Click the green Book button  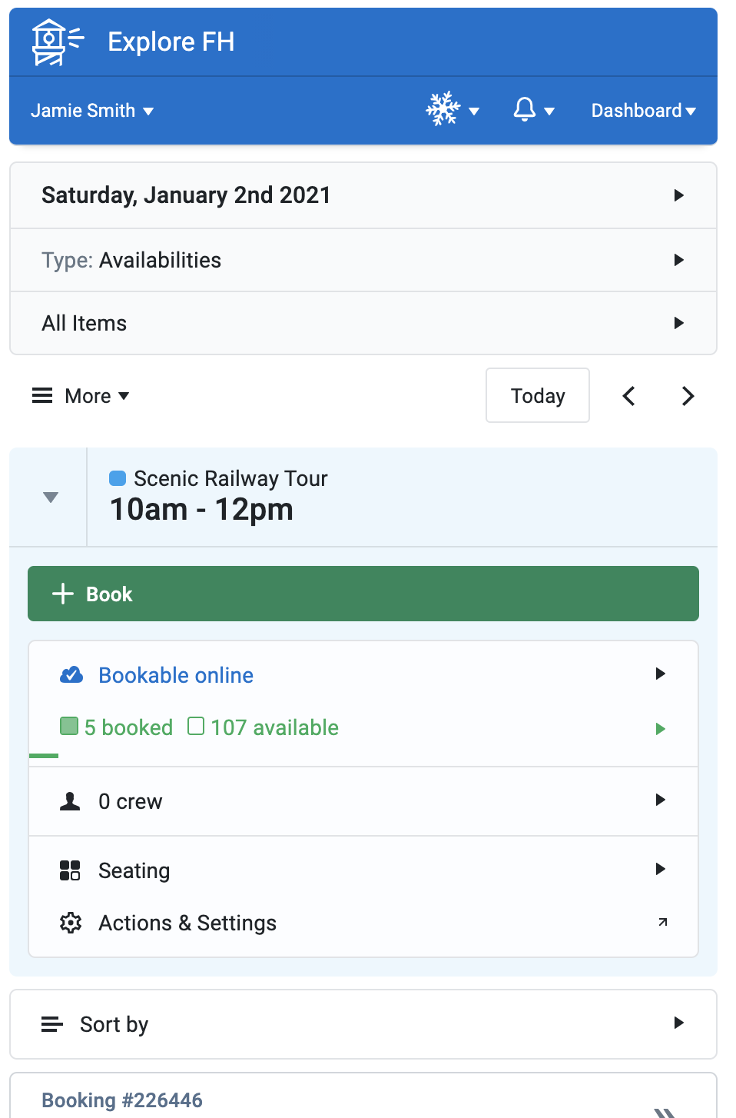pyautogui.click(x=363, y=594)
